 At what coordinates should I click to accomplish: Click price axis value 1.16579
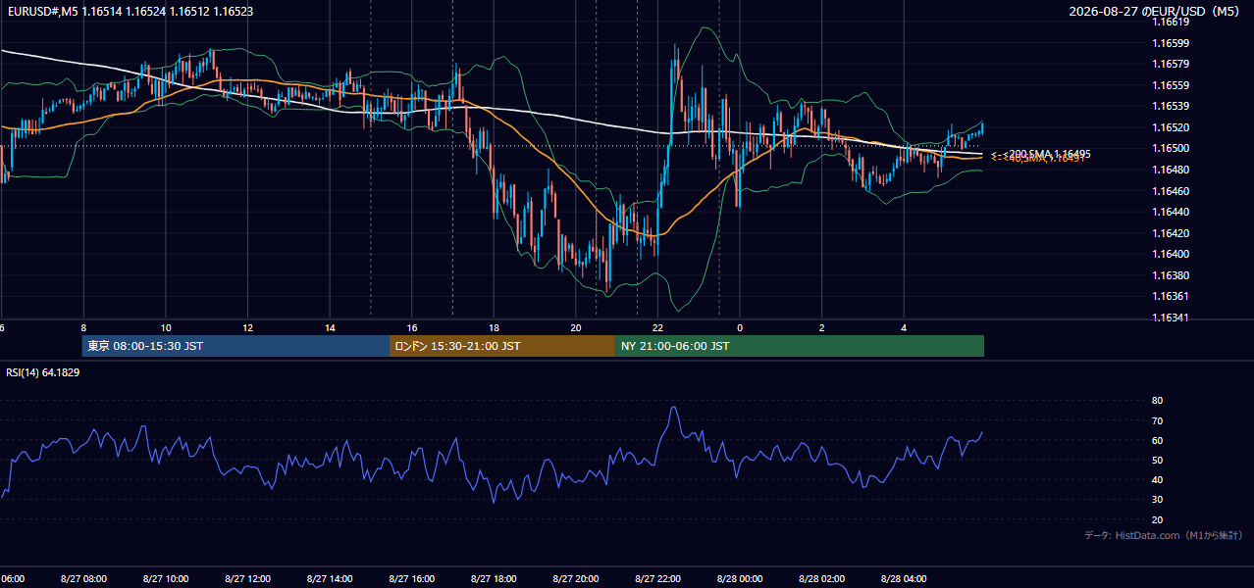pyautogui.click(x=1170, y=64)
